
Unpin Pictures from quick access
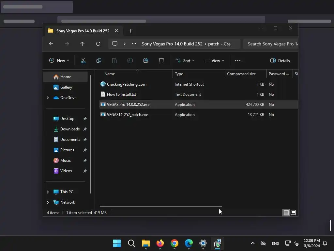pos(85,150)
